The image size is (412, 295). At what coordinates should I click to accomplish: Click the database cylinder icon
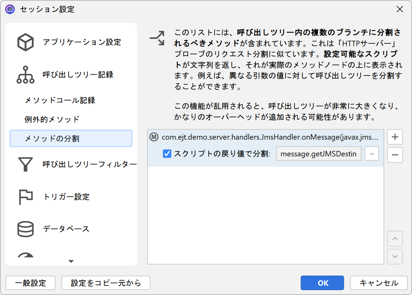[x=25, y=229]
